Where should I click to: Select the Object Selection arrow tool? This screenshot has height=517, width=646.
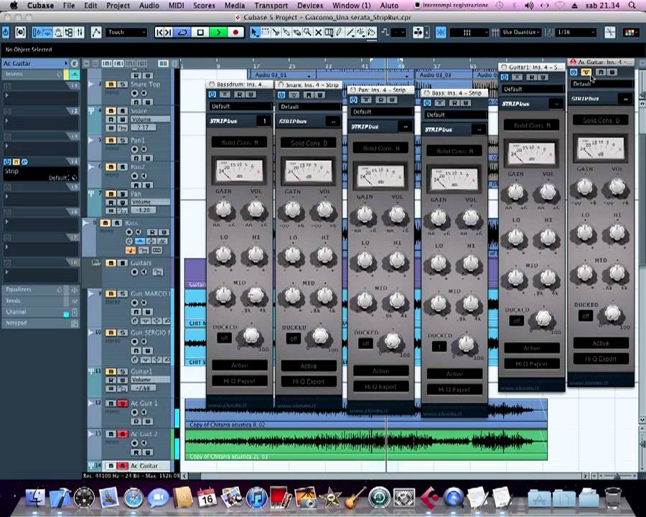click(x=255, y=32)
